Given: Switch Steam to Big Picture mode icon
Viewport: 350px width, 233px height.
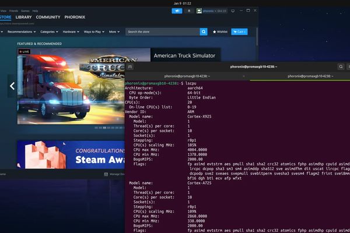Looking at the screenshot, I should click(233, 11).
